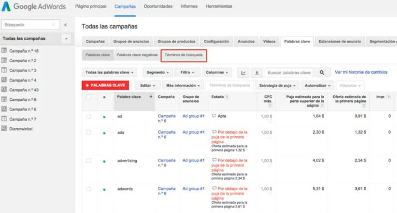Click icon beside Campaña n.º 5

[x=4, y=99]
